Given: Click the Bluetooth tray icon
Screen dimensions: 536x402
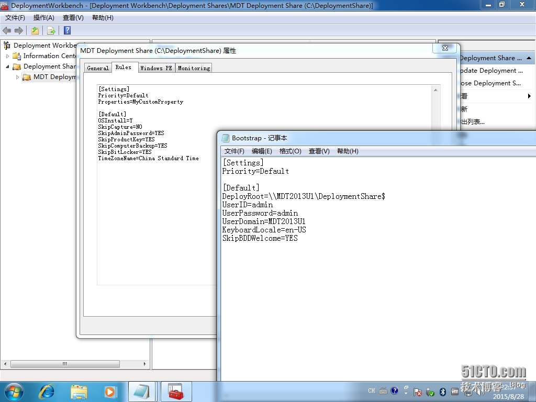Looking at the screenshot, I should (443, 392).
